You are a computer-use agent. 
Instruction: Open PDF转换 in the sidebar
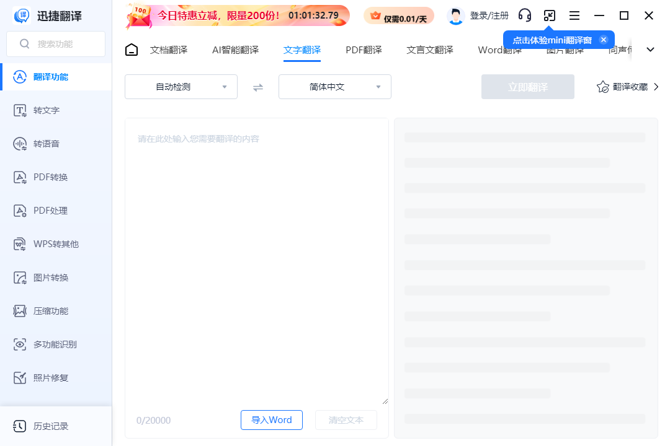point(56,177)
